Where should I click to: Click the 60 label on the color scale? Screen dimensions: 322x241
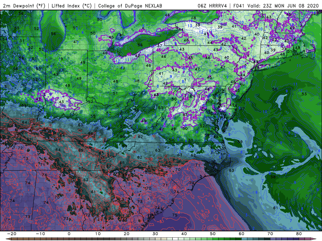(242, 234)
